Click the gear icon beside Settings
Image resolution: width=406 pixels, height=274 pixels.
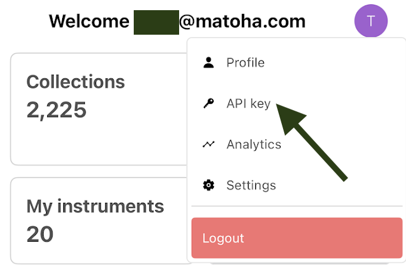(x=208, y=185)
